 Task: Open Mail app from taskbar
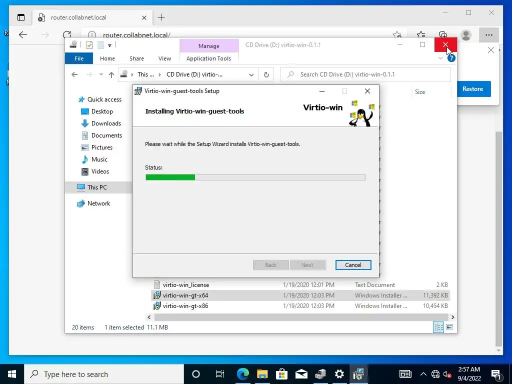[x=301, y=374]
